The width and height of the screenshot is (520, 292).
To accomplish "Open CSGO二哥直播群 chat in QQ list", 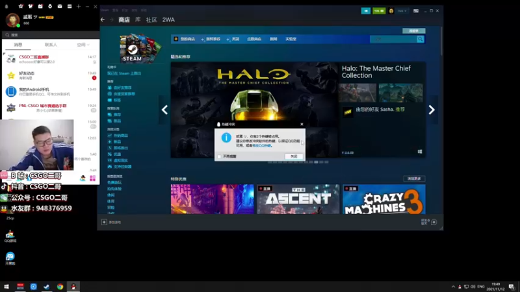I will (51, 59).
